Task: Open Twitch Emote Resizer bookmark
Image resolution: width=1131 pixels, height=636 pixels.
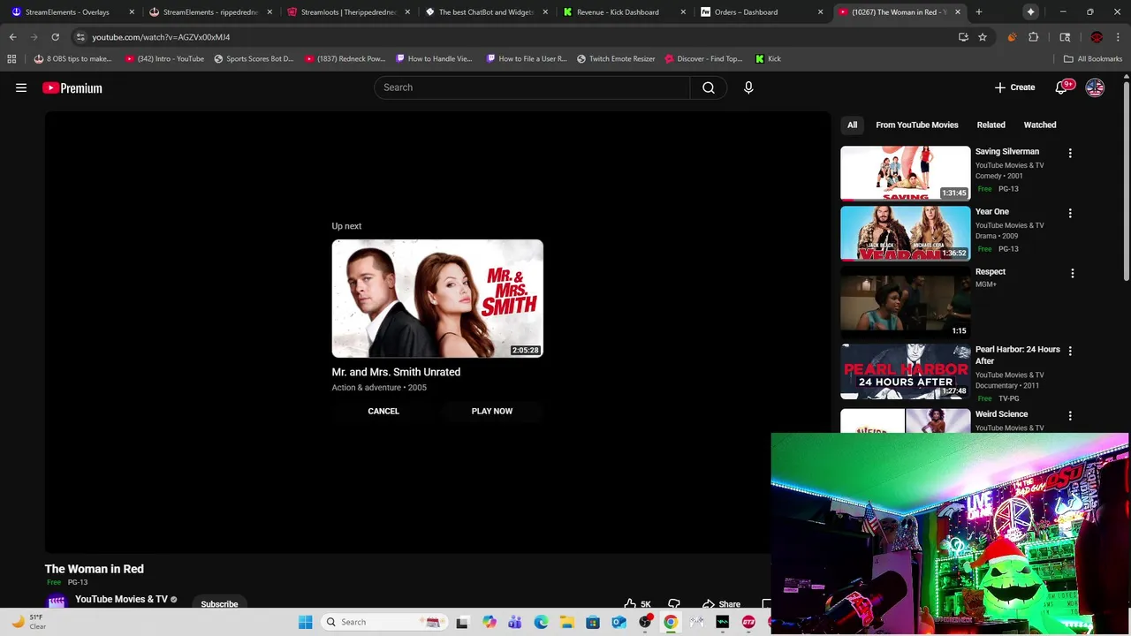Action: (616, 58)
